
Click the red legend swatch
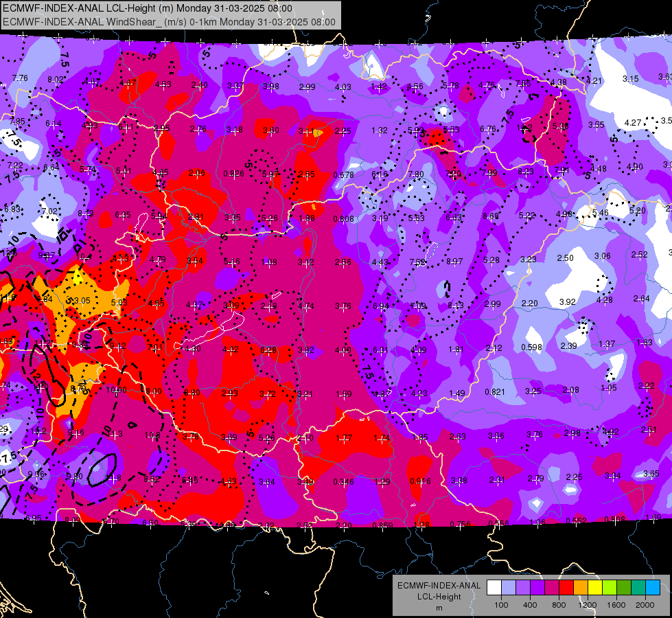point(566,588)
